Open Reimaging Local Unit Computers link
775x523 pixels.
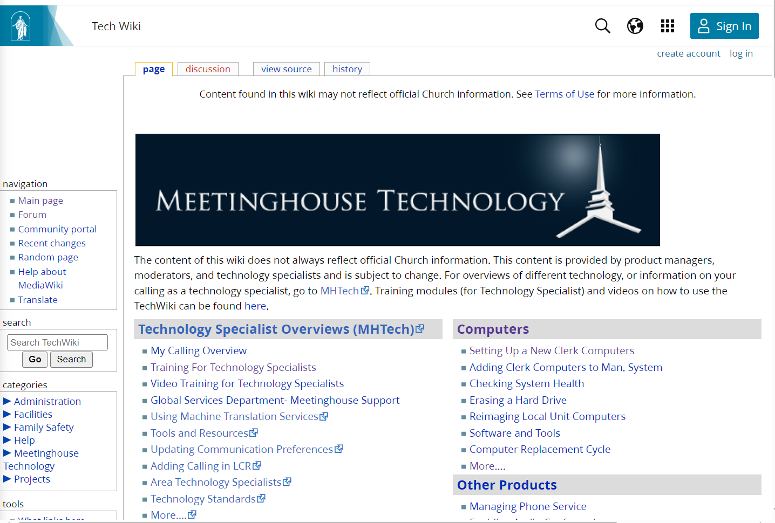547,416
